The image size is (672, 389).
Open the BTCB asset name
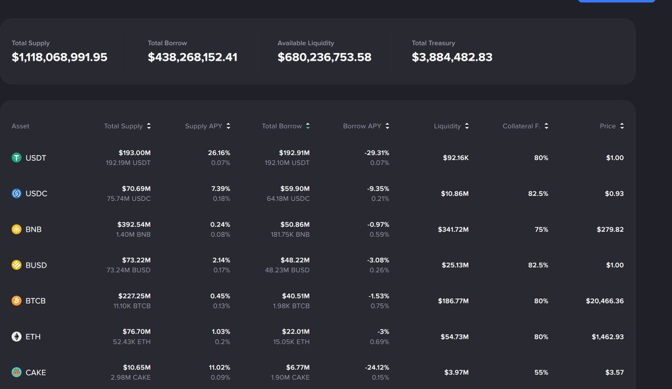point(36,301)
